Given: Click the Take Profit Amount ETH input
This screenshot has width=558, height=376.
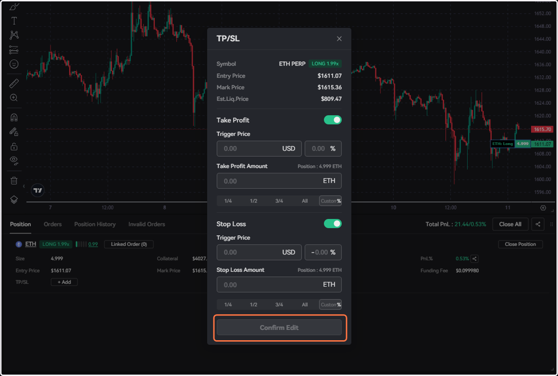Looking at the screenshot, I should click(279, 181).
